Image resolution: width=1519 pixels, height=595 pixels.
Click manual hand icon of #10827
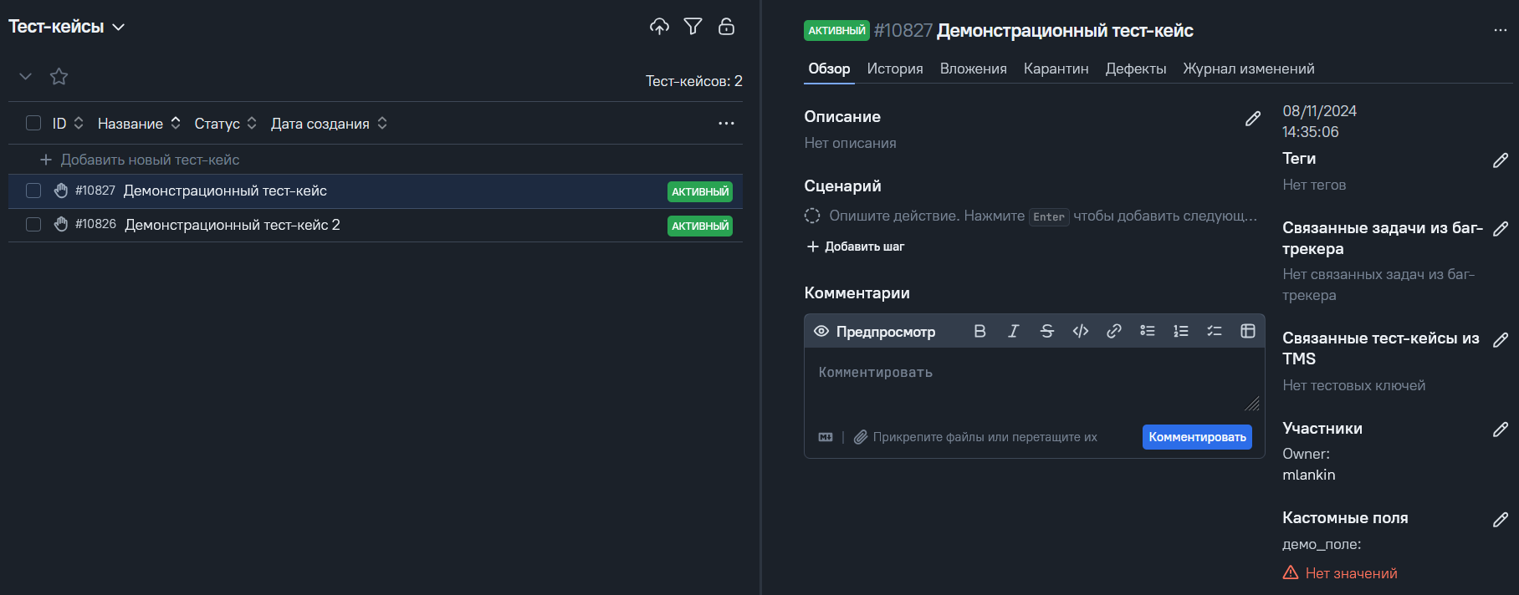tap(61, 191)
